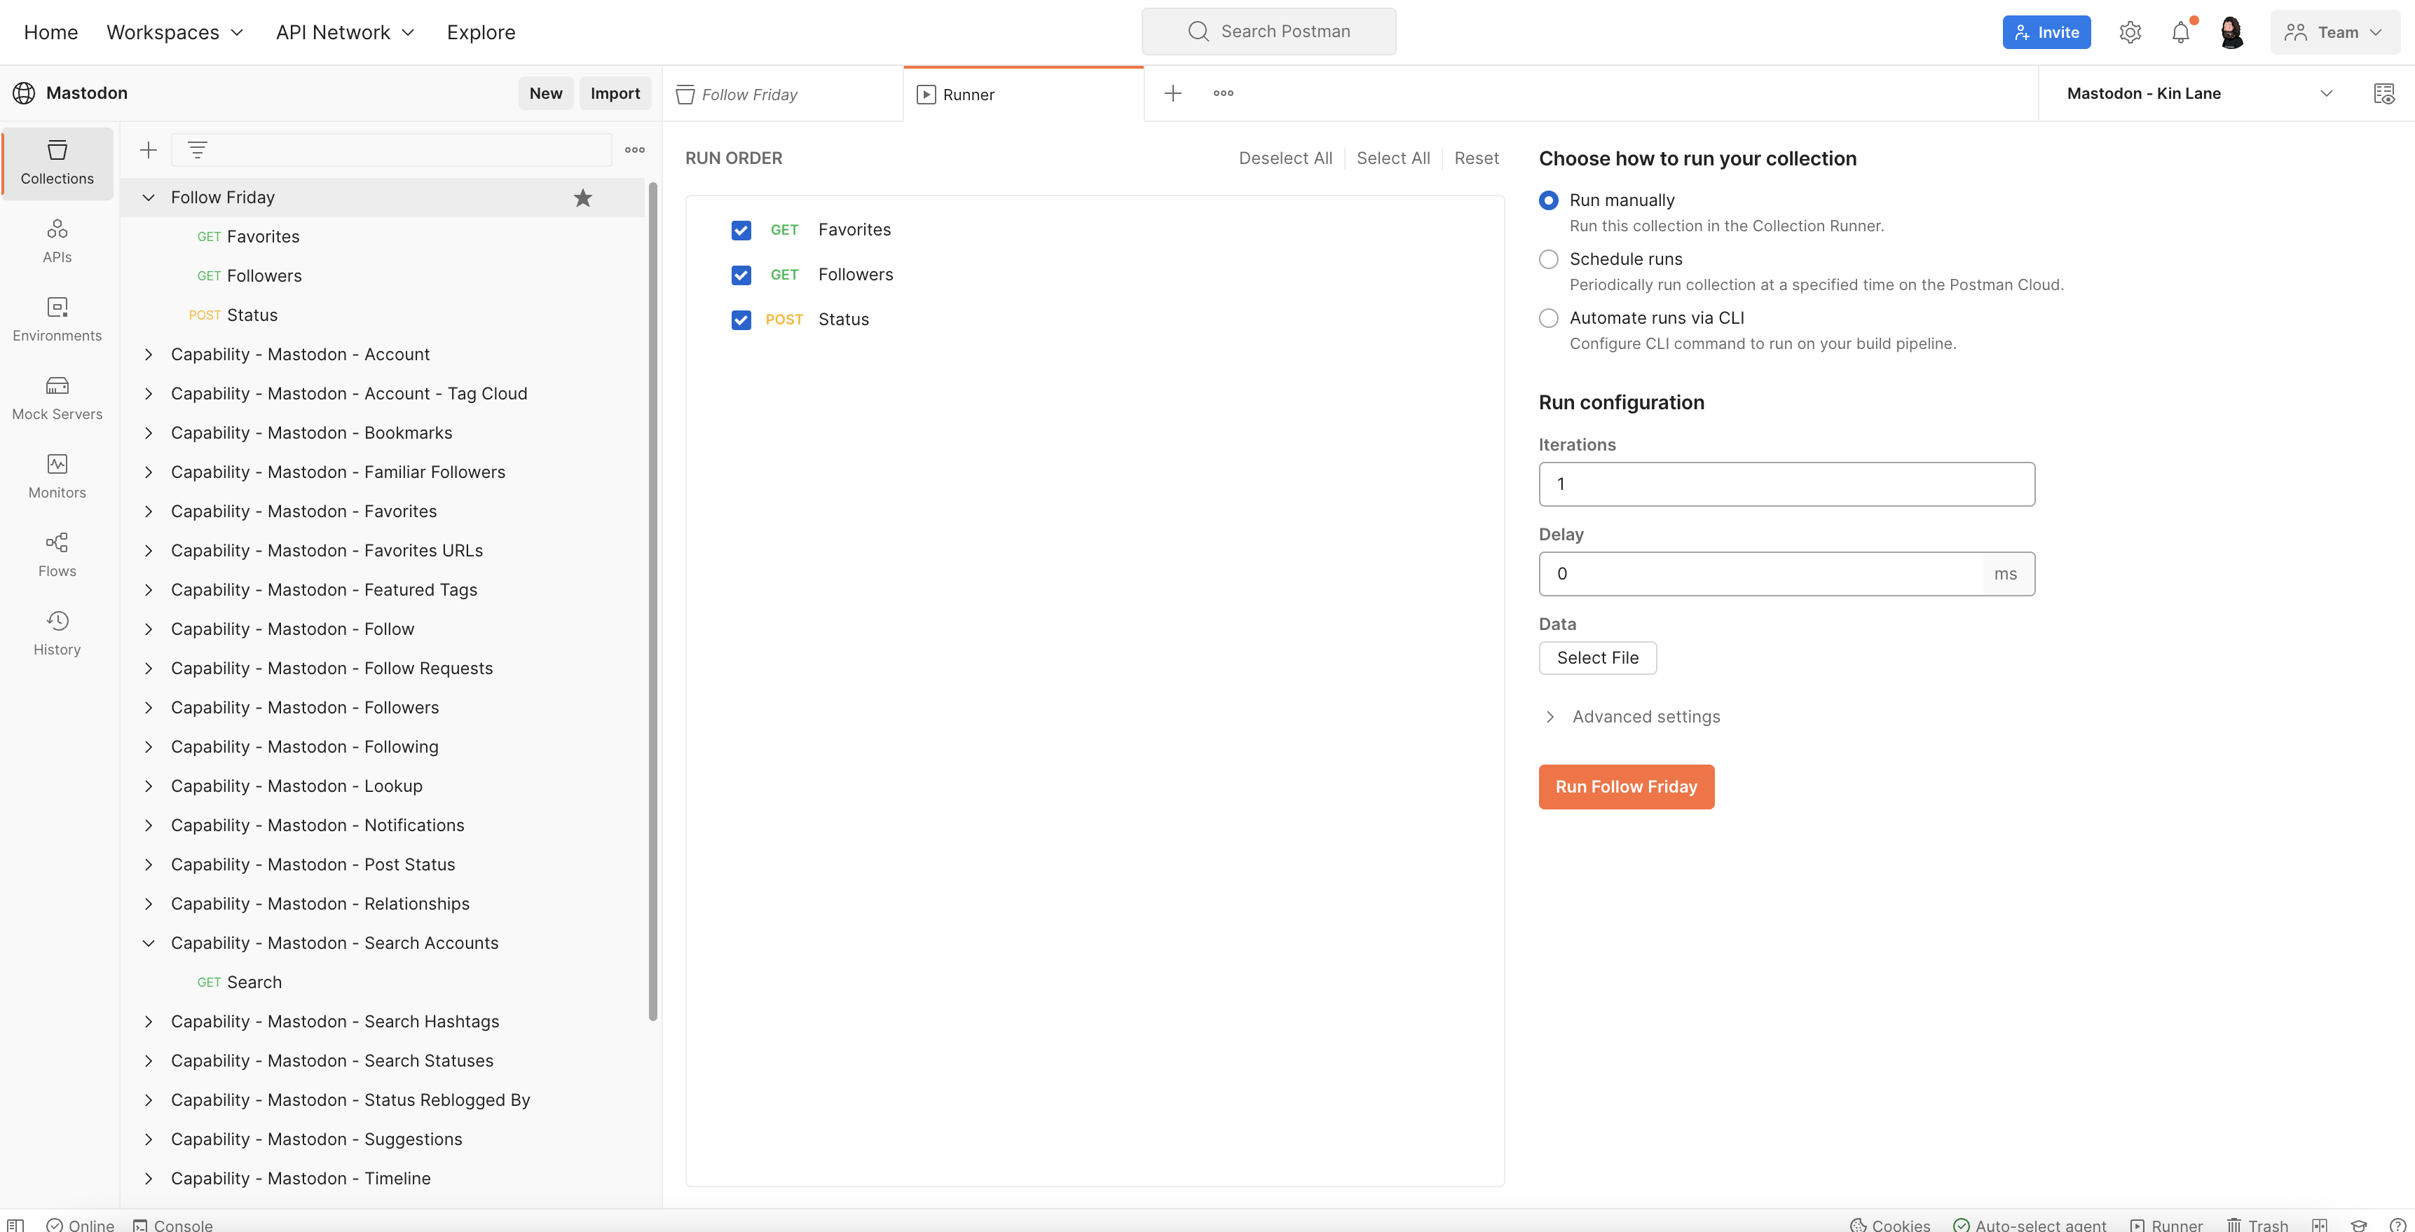2415x1232 pixels.
Task: Open the Monitors sidebar panel
Action: (57, 477)
